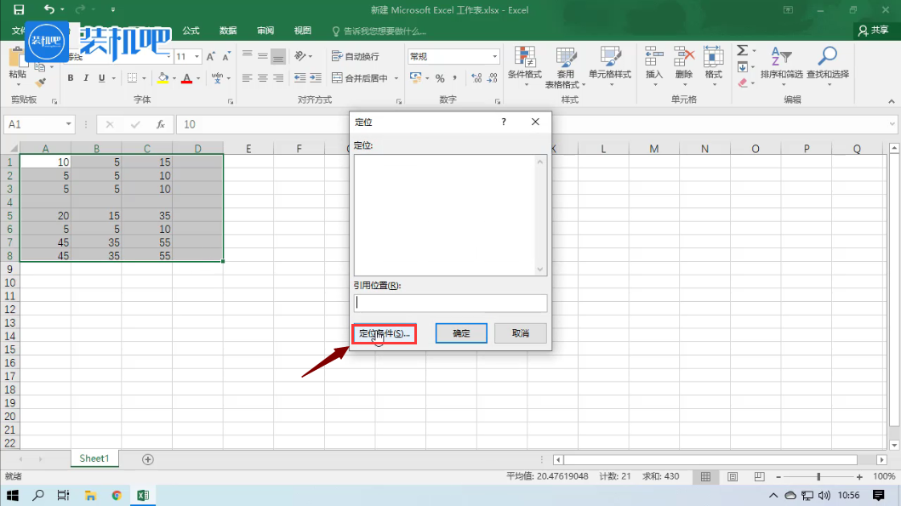Image resolution: width=901 pixels, height=506 pixels.
Task: Switch to the 数据 (Data) ribbon tab
Action: click(x=228, y=31)
